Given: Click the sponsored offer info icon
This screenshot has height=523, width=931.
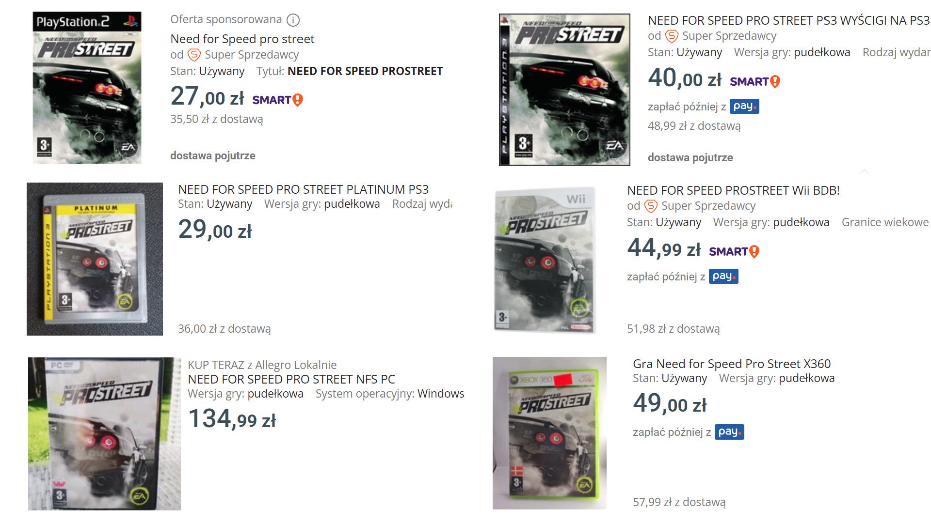Looking at the screenshot, I should pyautogui.click(x=293, y=20).
